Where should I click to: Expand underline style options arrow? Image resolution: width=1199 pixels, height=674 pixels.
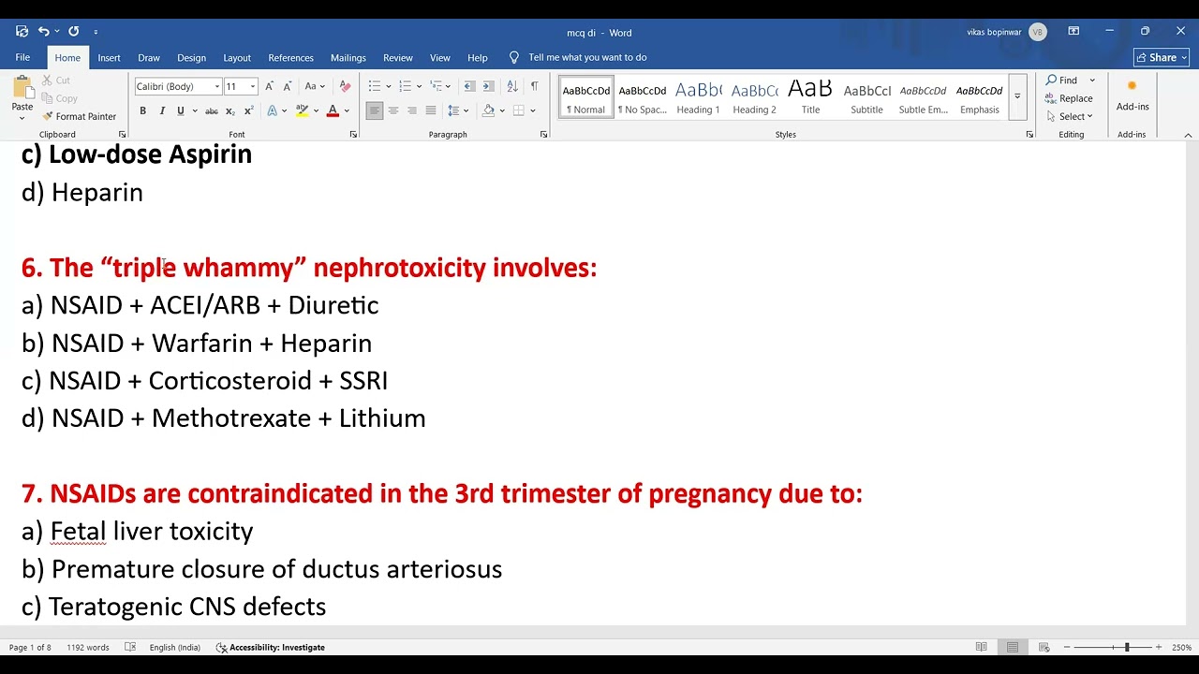click(195, 110)
